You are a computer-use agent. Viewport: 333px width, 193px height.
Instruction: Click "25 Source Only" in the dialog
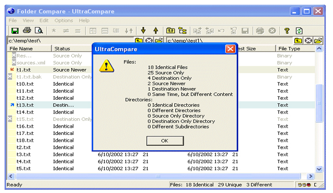click(x=166, y=73)
